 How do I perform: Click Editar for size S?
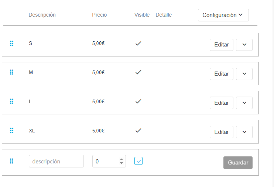(222, 45)
